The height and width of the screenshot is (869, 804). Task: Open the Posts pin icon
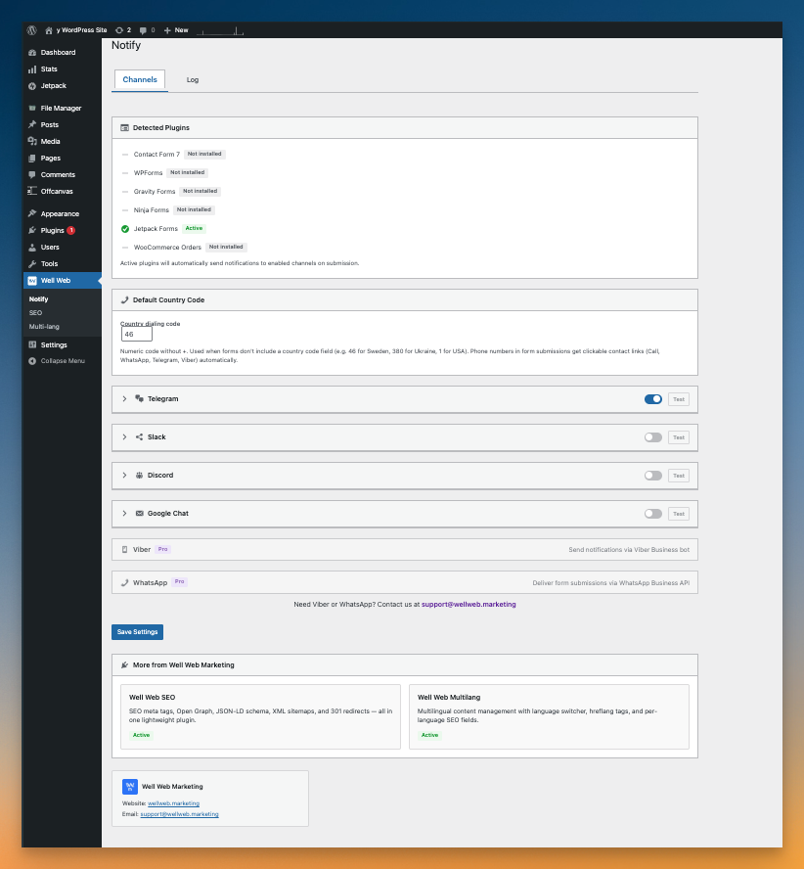coord(32,124)
